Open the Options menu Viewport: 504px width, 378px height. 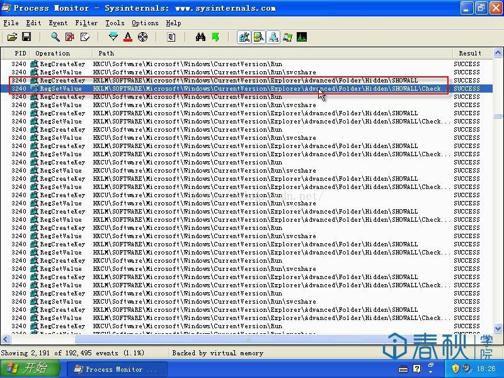(x=145, y=23)
